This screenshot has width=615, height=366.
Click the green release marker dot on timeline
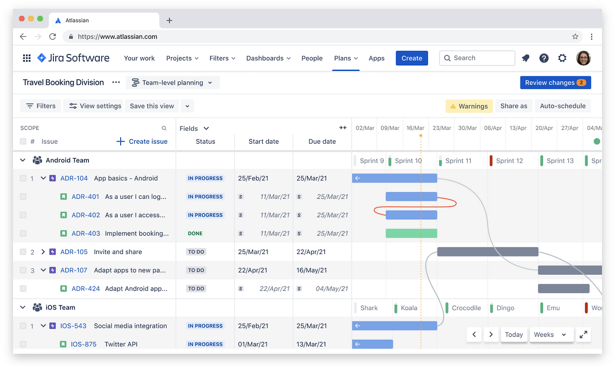tap(597, 141)
